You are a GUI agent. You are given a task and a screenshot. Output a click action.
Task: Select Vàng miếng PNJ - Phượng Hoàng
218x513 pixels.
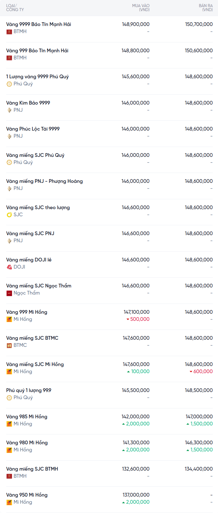(x=45, y=181)
